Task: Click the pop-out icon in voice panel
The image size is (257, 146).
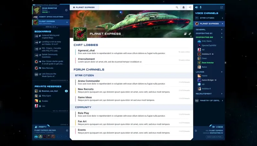Action: (x=221, y=7)
